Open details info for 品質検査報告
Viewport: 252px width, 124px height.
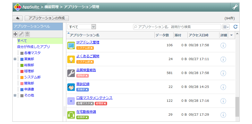point(223,73)
